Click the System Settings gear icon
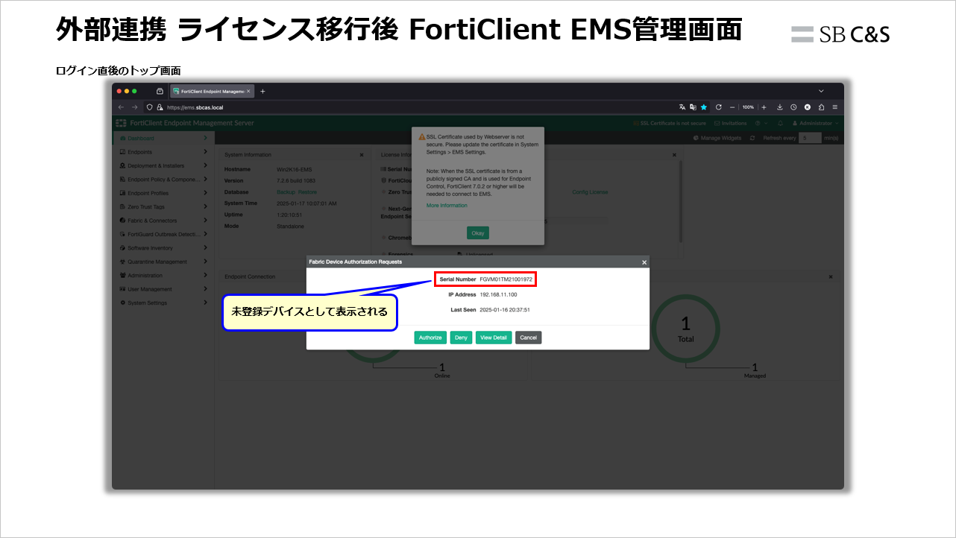Viewport: 956px width, 538px height. click(x=122, y=303)
